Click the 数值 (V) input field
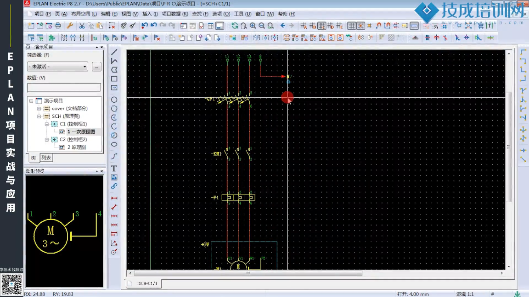Image resolution: width=529 pixels, height=297 pixels. pyautogui.click(x=64, y=87)
